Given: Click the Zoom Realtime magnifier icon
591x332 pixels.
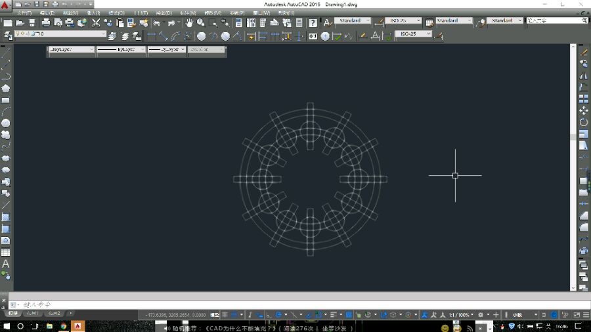Looking at the screenshot, I should (x=201, y=23).
